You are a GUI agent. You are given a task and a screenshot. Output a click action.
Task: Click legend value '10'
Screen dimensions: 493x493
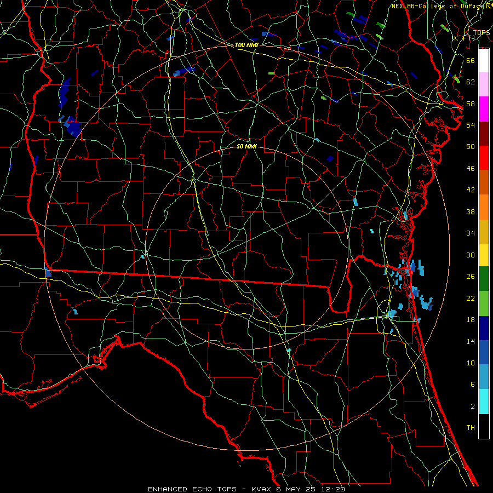(471, 363)
